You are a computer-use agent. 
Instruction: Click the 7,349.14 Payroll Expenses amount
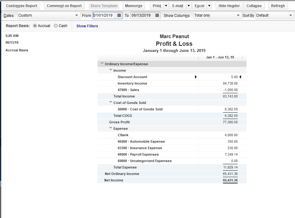231,154
